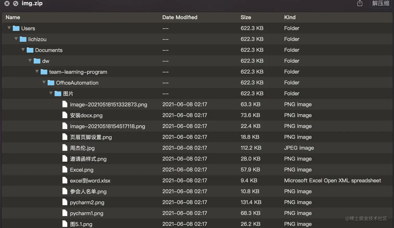Click file icon of 参会人名单.png
The image size is (394, 228).
pyautogui.click(x=65, y=191)
